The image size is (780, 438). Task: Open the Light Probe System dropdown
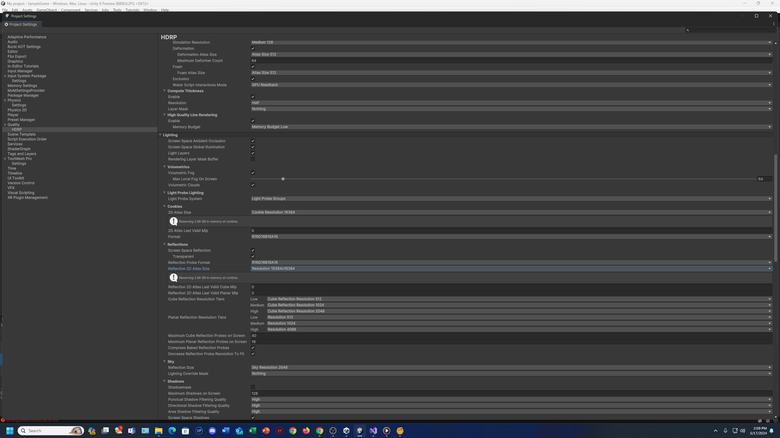point(511,199)
